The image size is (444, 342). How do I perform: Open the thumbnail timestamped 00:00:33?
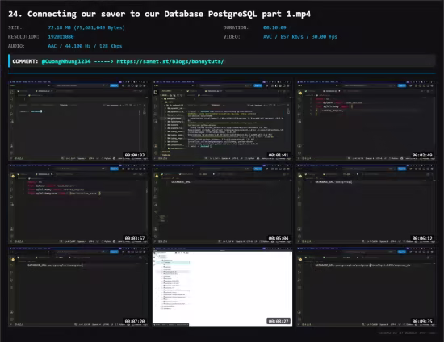(78, 120)
